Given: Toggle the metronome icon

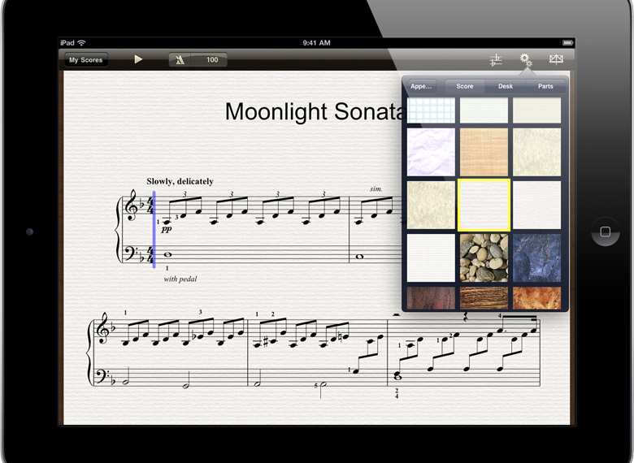Looking at the screenshot, I should [180, 59].
